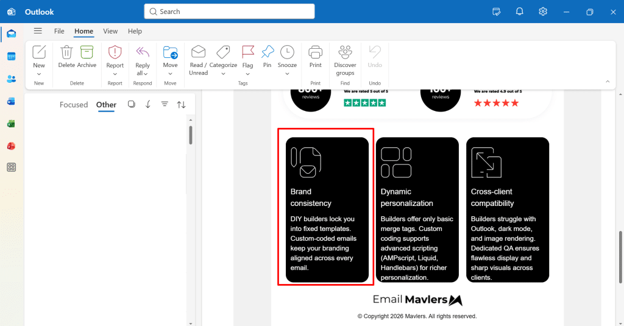Click Discover groups

click(x=345, y=60)
